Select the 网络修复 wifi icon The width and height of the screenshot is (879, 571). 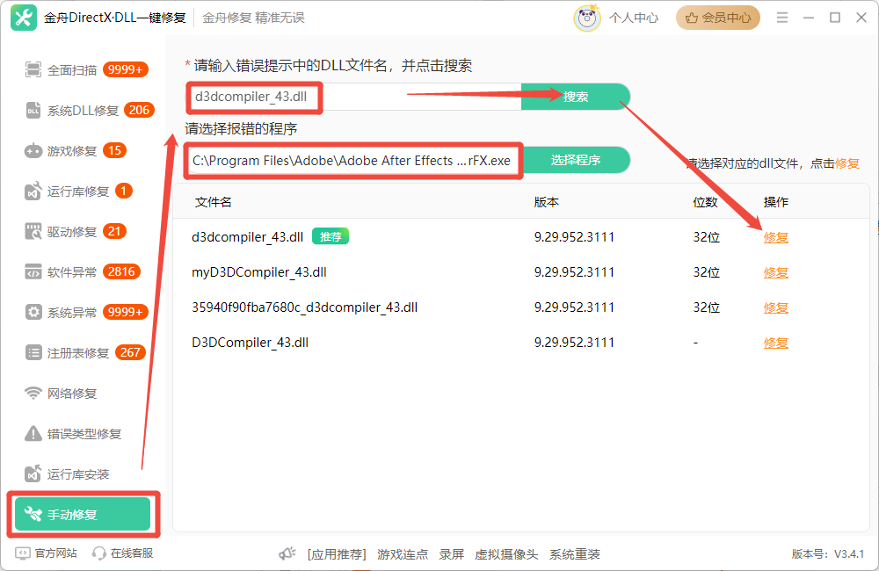tap(33, 394)
